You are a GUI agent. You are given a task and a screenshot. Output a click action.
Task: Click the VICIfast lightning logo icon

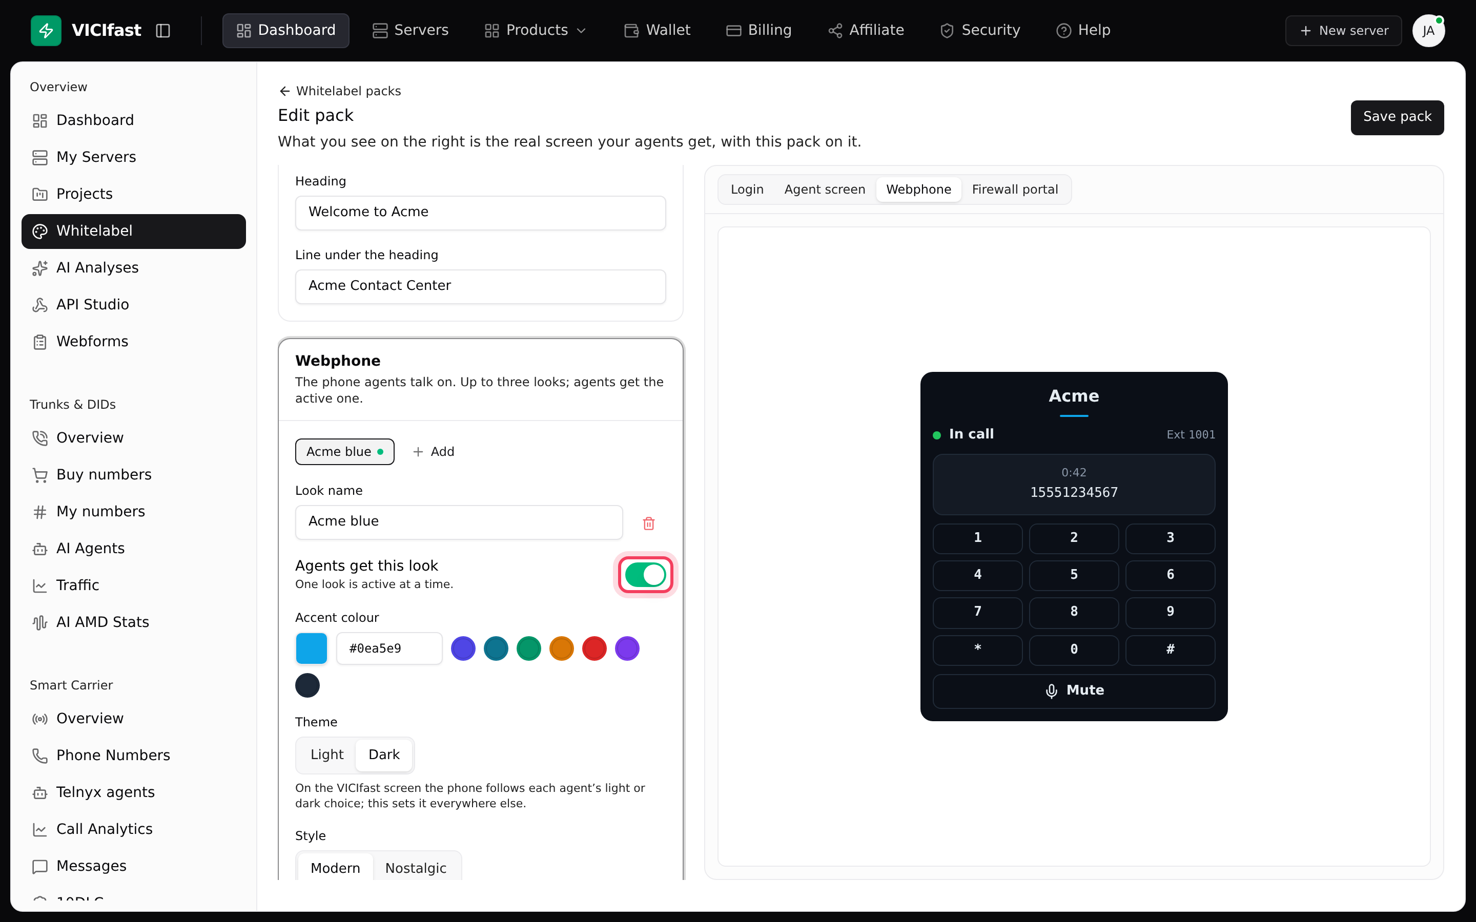click(x=46, y=31)
